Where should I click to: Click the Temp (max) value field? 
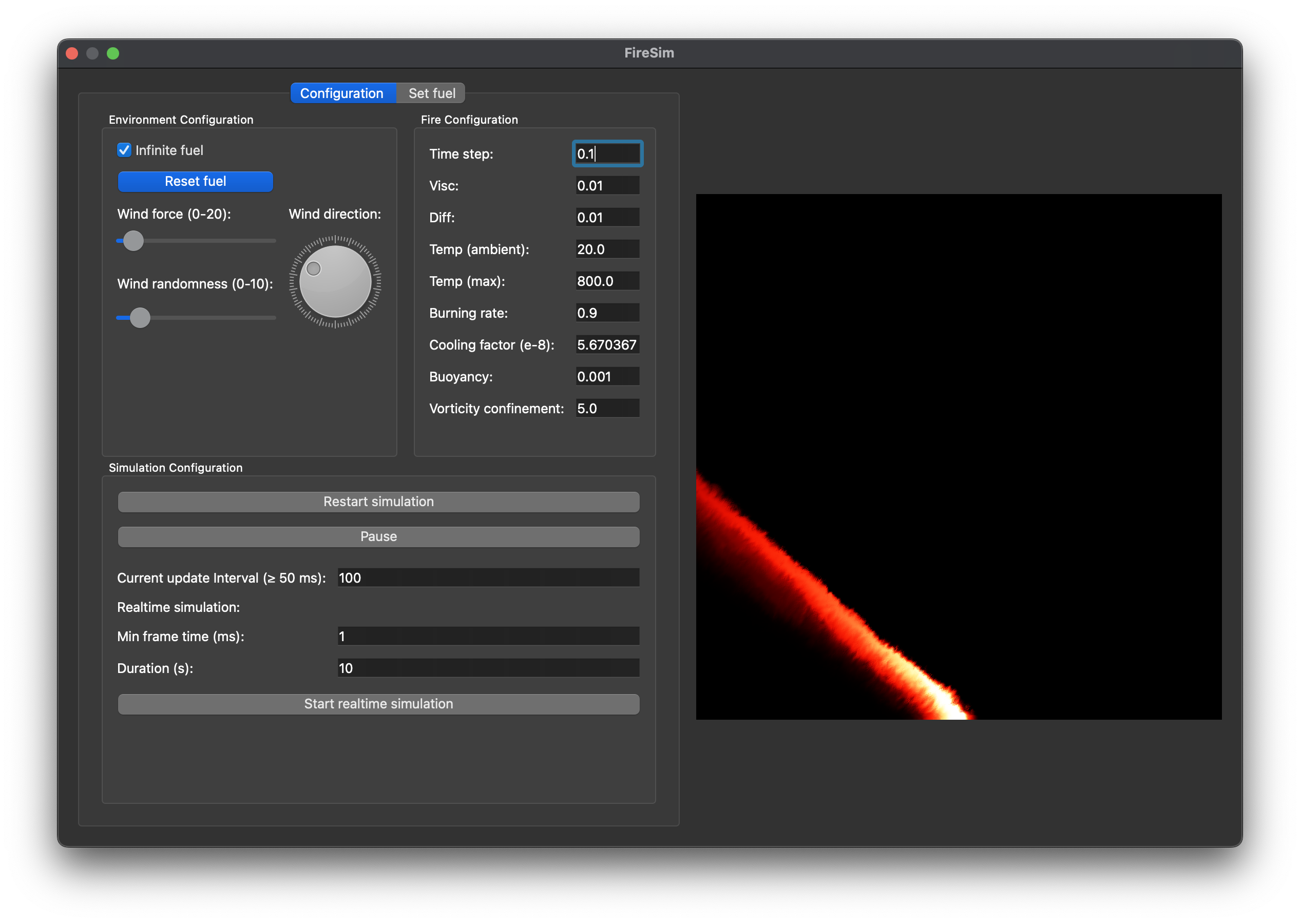click(x=607, y=281)
